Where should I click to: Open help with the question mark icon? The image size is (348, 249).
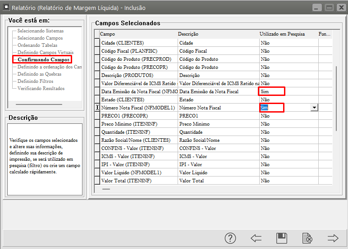[230, 238]
